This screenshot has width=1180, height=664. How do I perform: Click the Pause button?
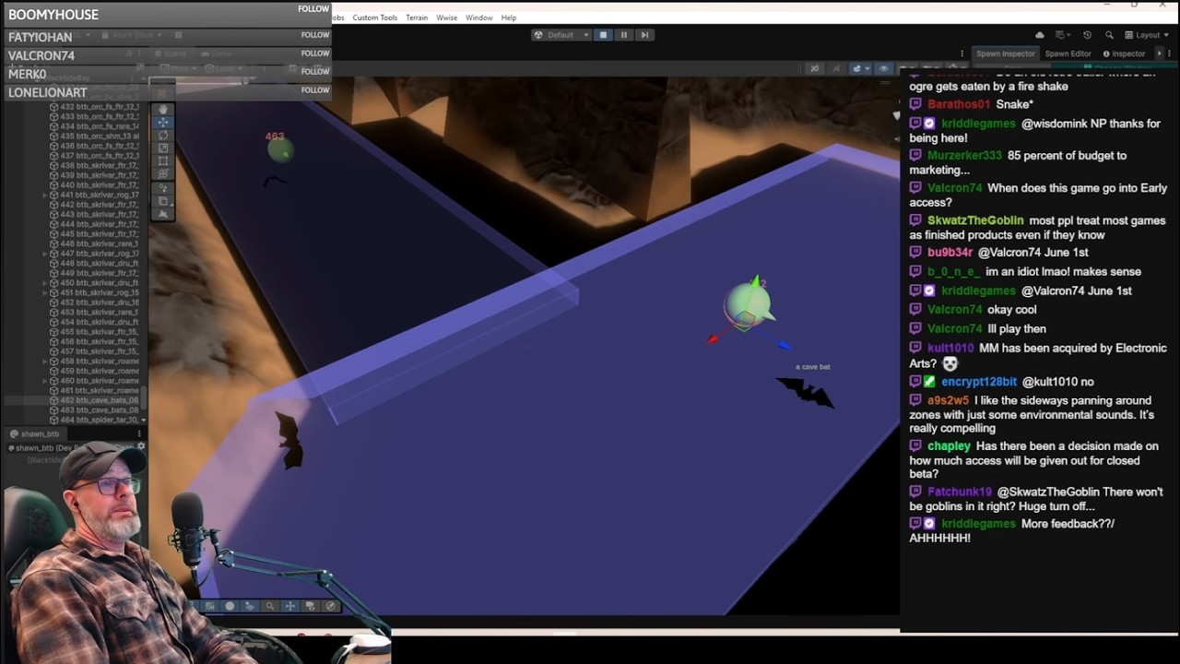click(x=624, y=35)
